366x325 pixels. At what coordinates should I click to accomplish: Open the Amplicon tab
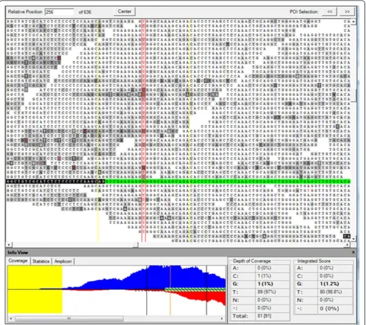click(63, 261)
